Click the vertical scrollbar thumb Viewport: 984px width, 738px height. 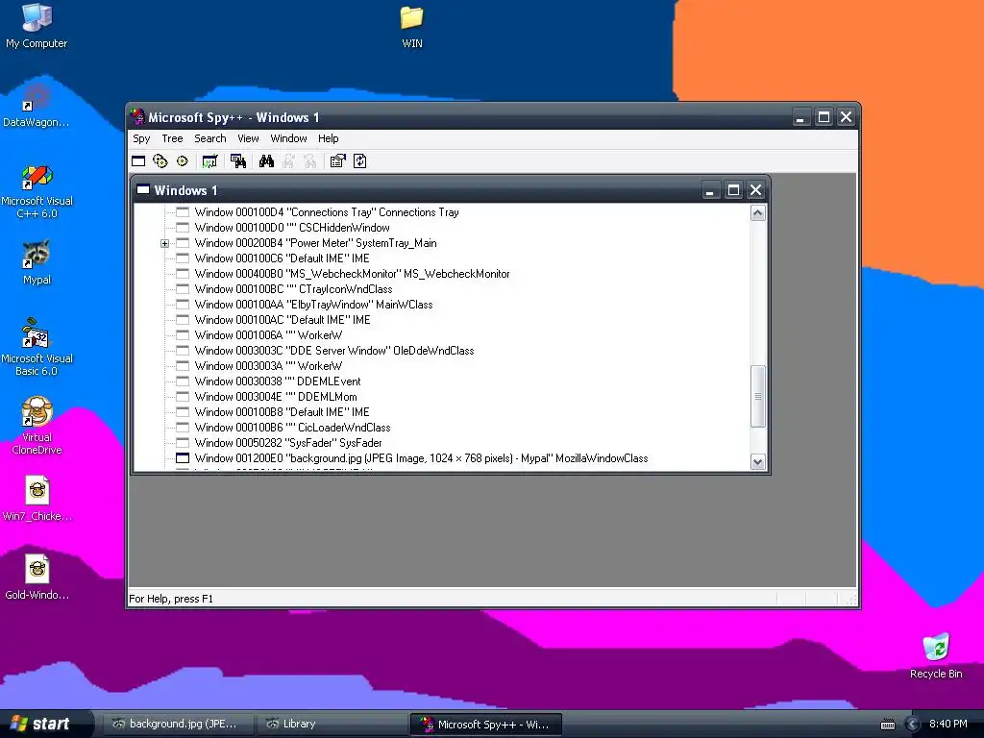coord(757,397)
